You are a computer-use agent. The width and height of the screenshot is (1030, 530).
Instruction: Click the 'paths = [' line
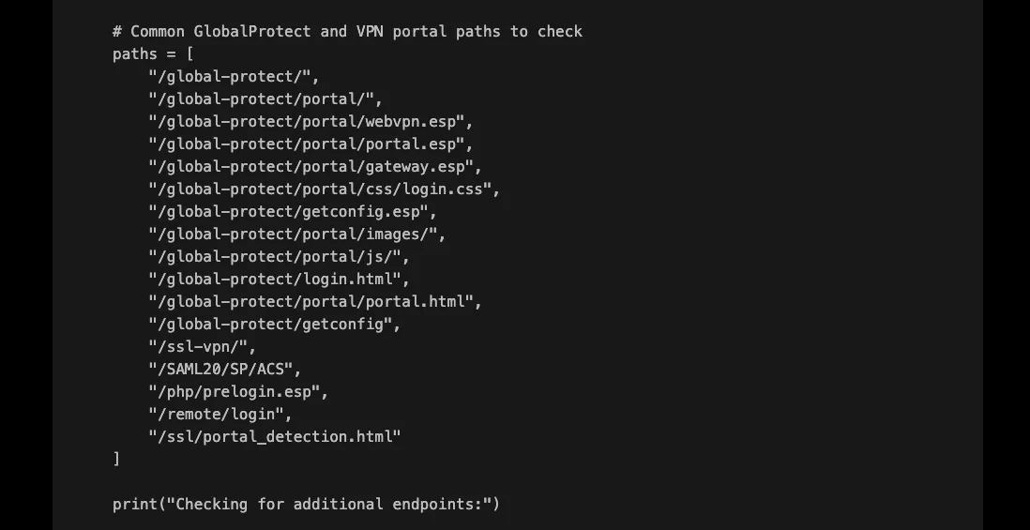[153, 54]
